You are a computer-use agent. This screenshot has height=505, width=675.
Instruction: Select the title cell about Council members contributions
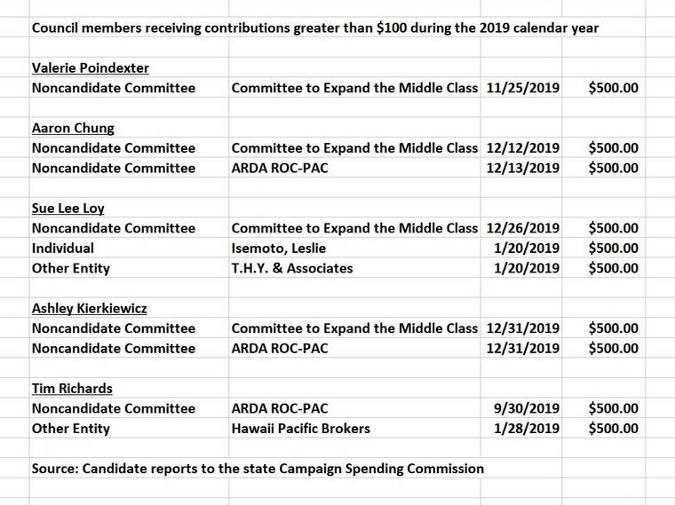[x=315, y=28]
